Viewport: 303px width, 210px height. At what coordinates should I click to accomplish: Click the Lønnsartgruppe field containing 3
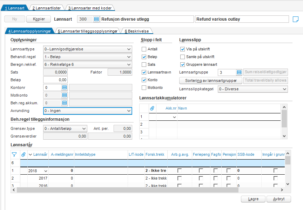click(227, 72)
